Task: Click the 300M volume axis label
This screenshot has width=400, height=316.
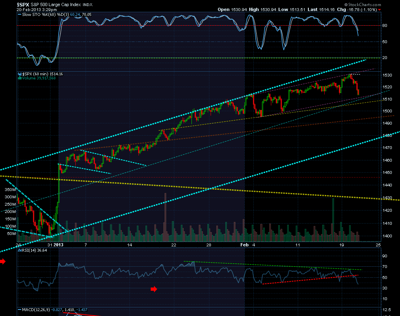Action: pyautogui.click(x=10, y=197)
